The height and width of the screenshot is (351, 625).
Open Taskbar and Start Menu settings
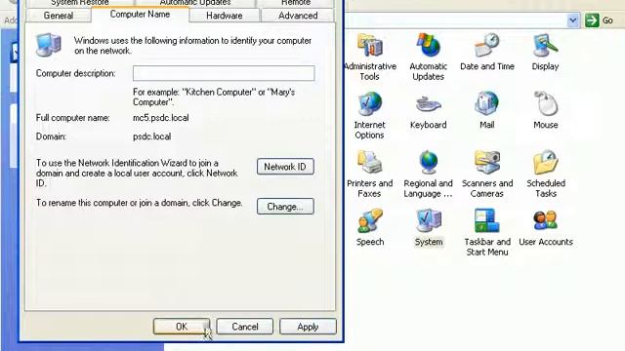[x=486, y=233]
